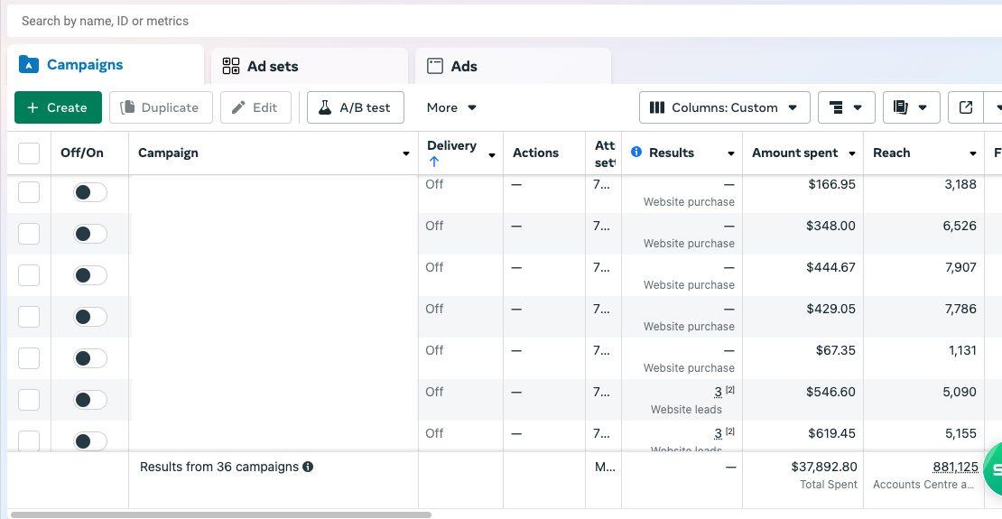Screen dimensions: 1002x519
Task: Open the Campaign column header dropdown arrow
Action: tap(405, 153)
